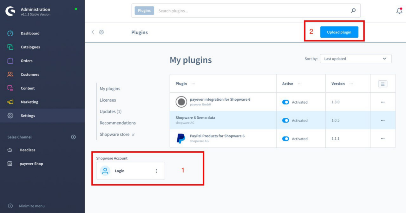
Task: Click the Plugins search tag
Action: click(144, 10)
